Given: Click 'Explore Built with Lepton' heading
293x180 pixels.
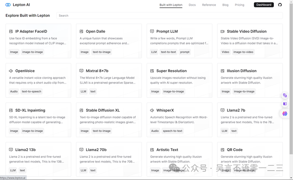Looking at the screenshot, I should [28, 15].
